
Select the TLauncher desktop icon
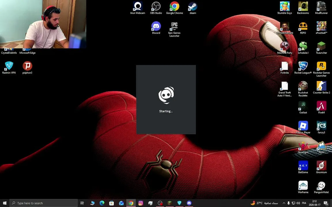click(x=321, y=48)
